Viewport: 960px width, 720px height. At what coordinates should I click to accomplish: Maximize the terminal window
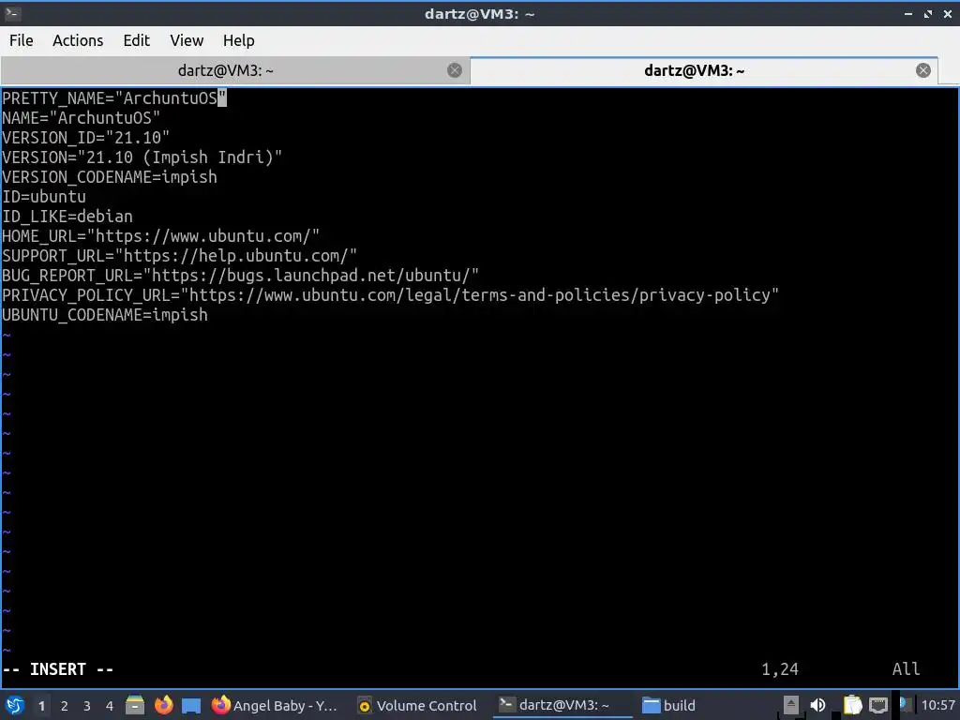point(928,13)
